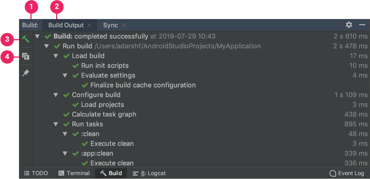Screen dimensions: 370x179
Task: Select the Build Output tab
Action: [66, 25]
